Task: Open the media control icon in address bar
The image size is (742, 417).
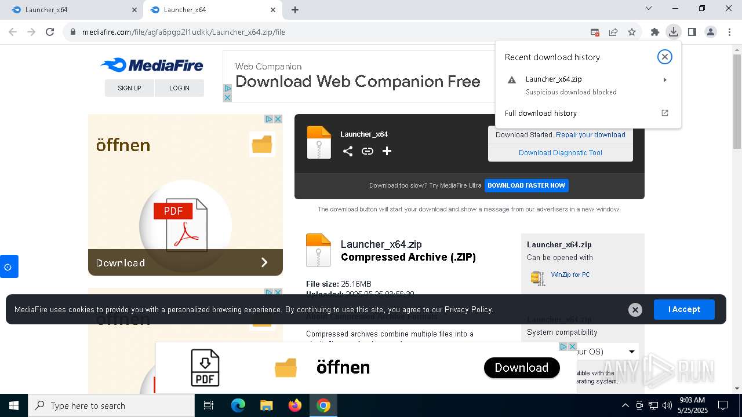Action: click(595, 32)
